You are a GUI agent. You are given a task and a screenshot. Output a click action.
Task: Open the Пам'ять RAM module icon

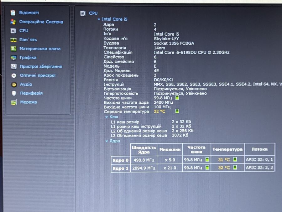pos(13,40)
